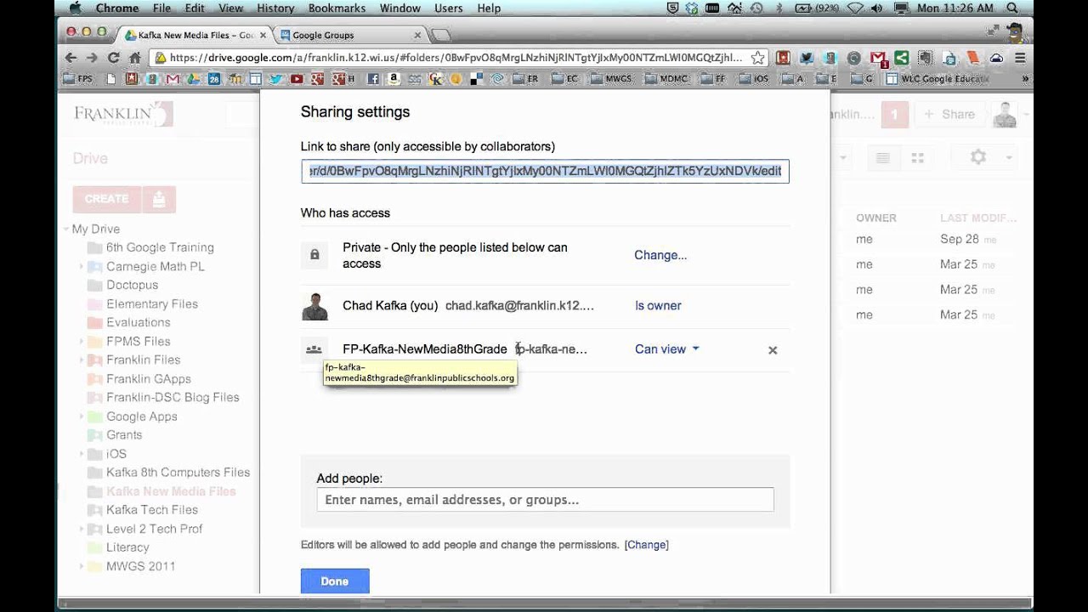Open Chrome menu hamburger icon
This screenshot has width=1088, height=612.
(x=1020, y=58)
